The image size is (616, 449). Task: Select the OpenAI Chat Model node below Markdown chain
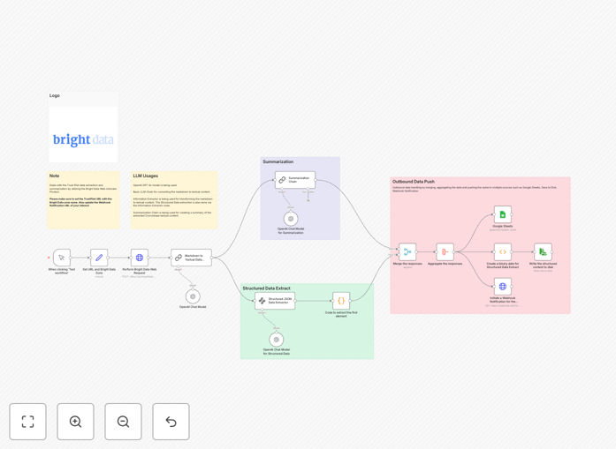coord(193,296)
